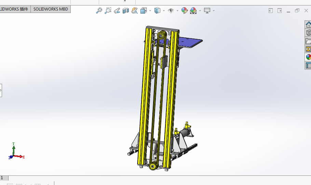311x185 pixels.
Task: Select the bottom yellow pulley of the model
Action: tap(153, 166)
